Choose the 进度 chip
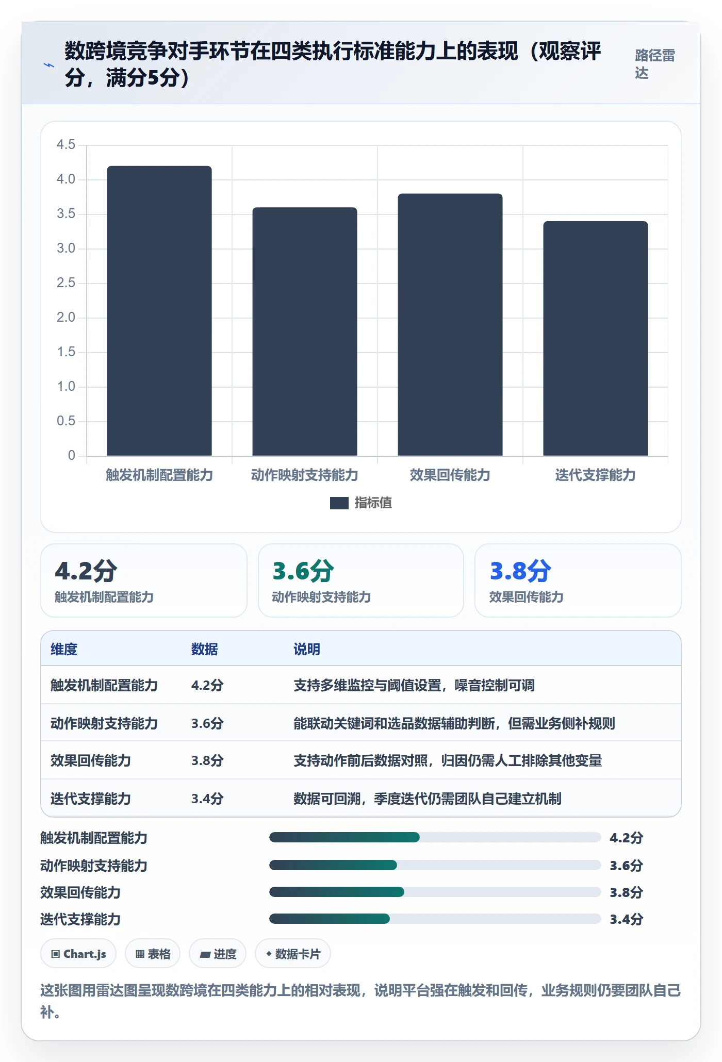The width and height of the screenshot is (722, 1062). pos(218,954)
